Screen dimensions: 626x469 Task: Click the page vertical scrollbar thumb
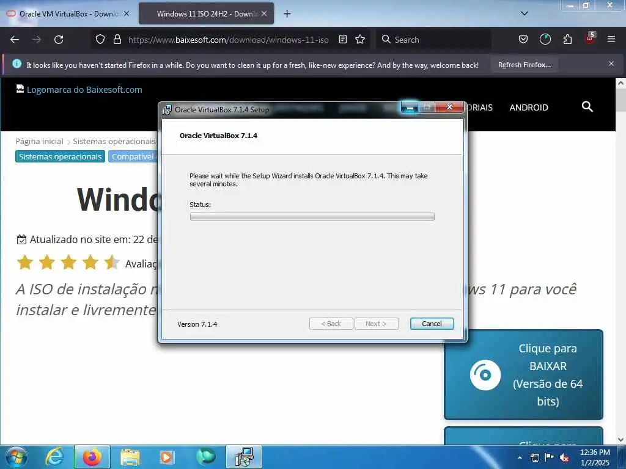(620, 100)
